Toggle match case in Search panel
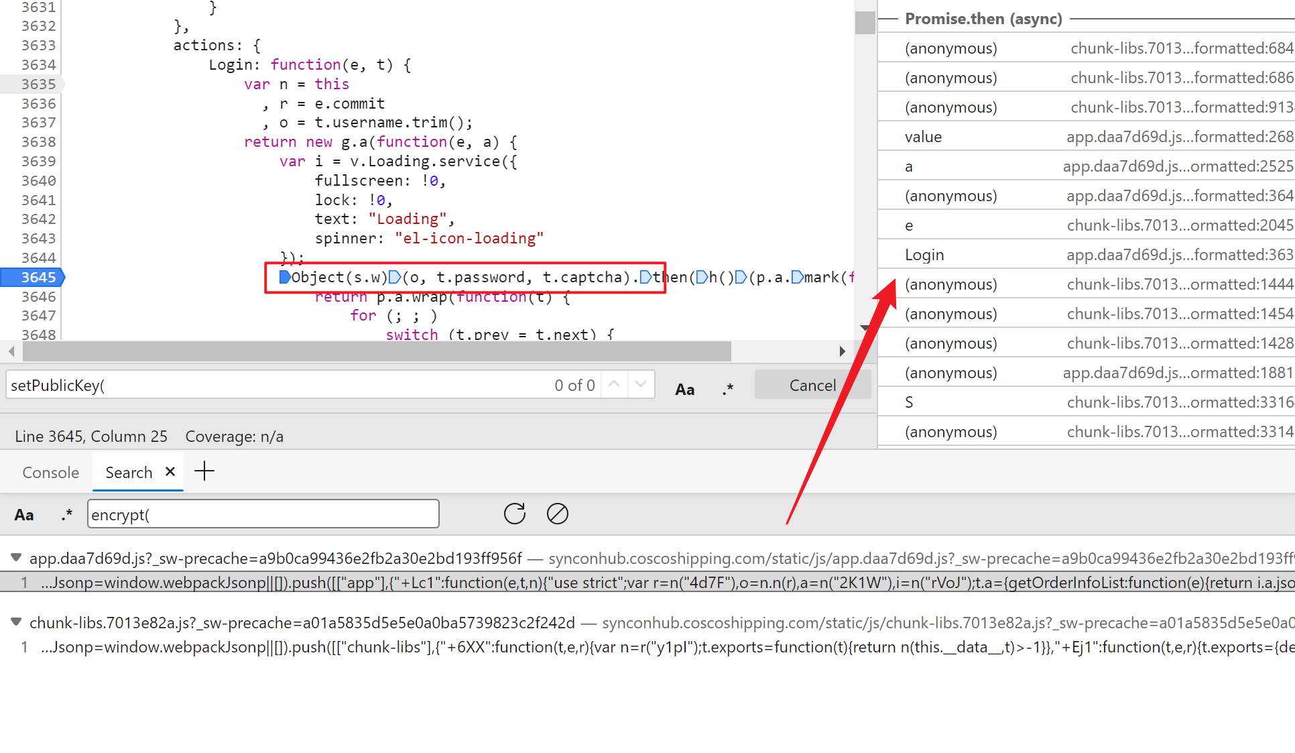This screenshot has width=1295, height=753. [x=24, y=515]
